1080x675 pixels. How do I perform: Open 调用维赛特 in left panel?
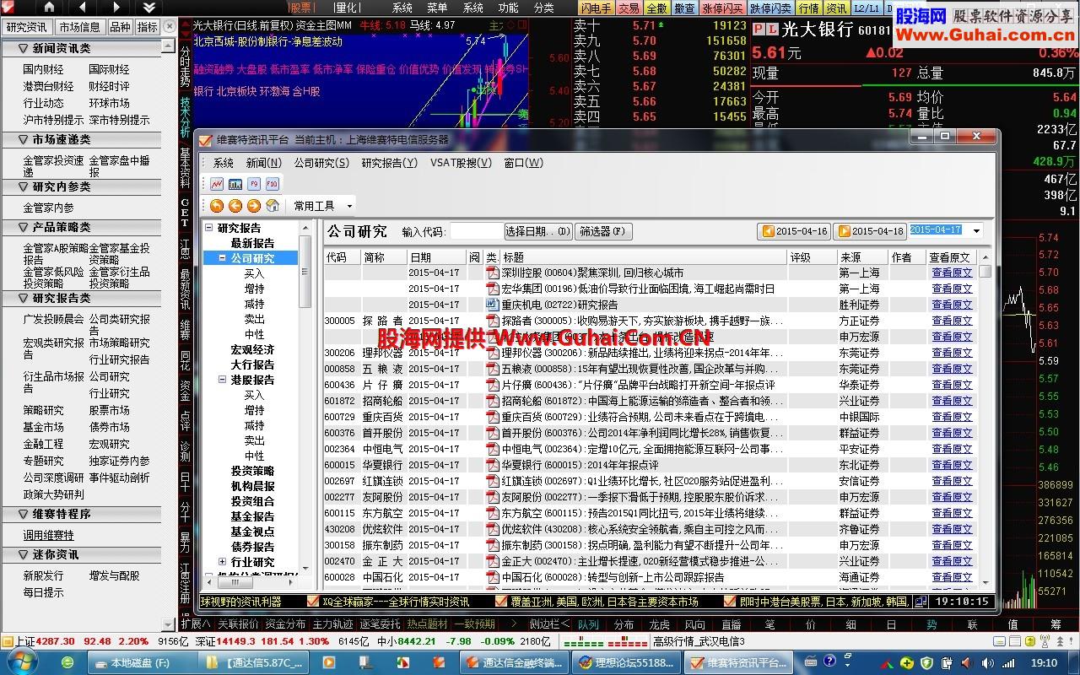point(48,535)
